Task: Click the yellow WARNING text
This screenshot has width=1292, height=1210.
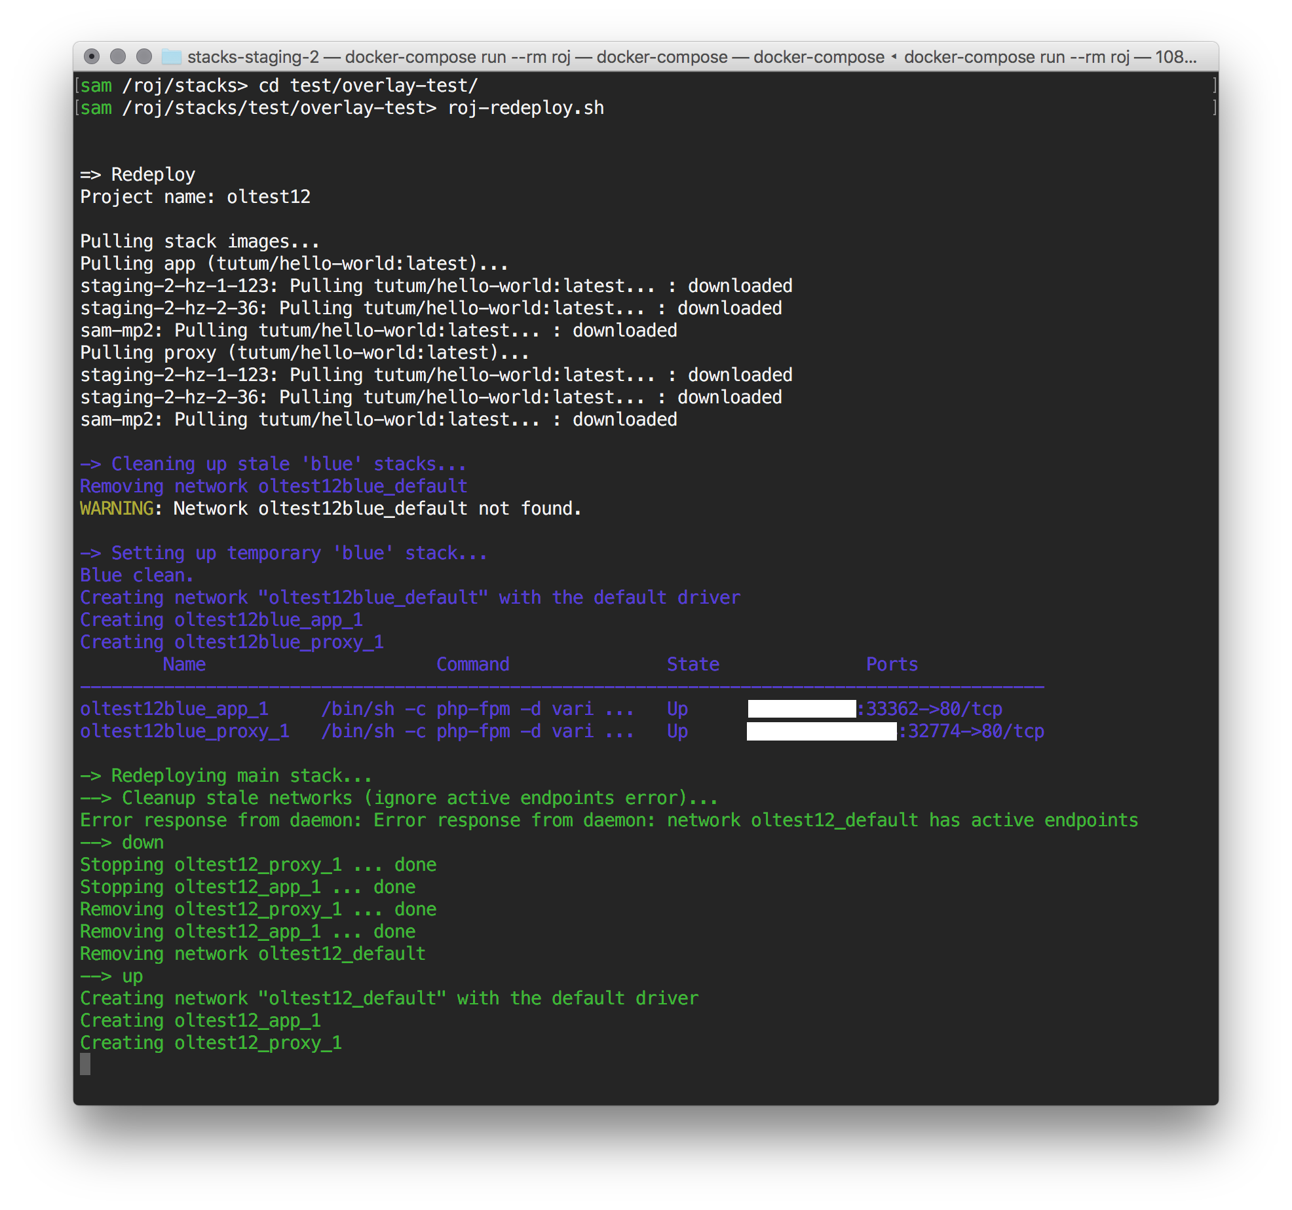Action: point(116,509)
